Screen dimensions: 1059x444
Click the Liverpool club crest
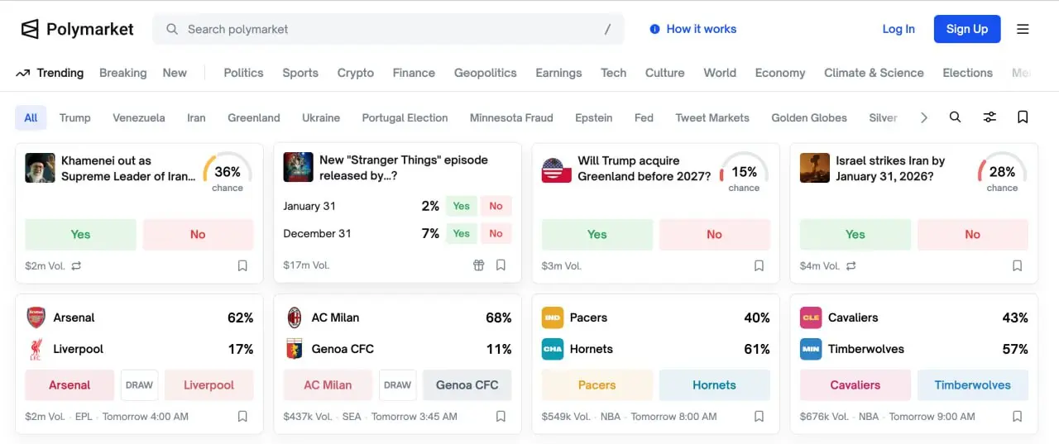pos(36,349)
